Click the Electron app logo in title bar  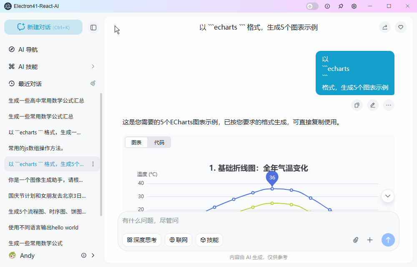point(8,6)
